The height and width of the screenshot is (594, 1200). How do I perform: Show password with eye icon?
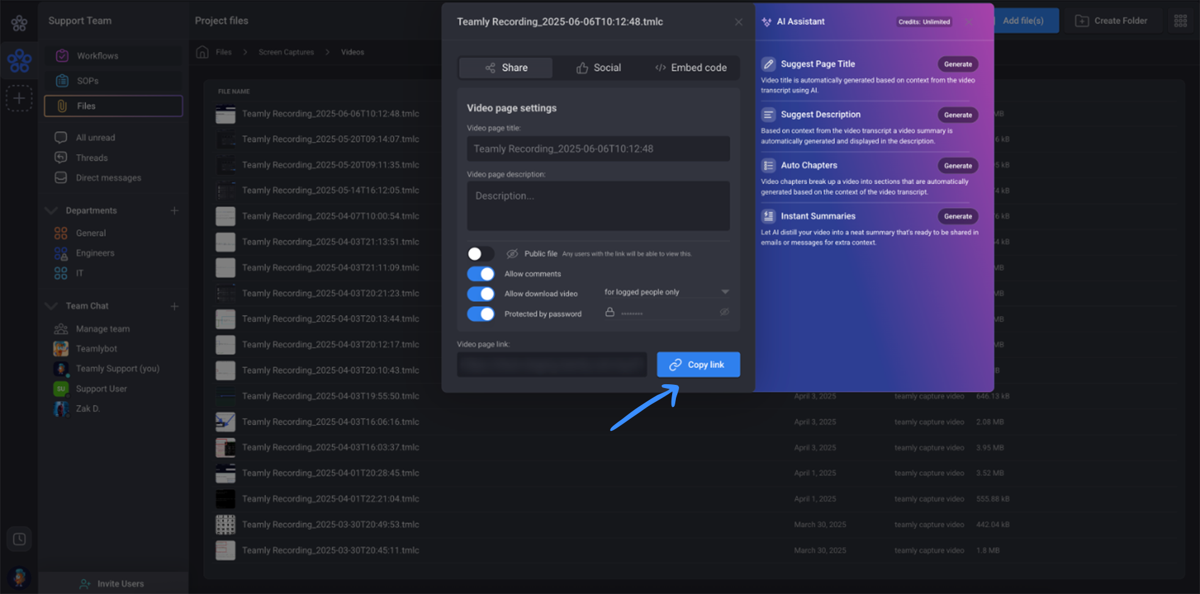click(724, 312)
